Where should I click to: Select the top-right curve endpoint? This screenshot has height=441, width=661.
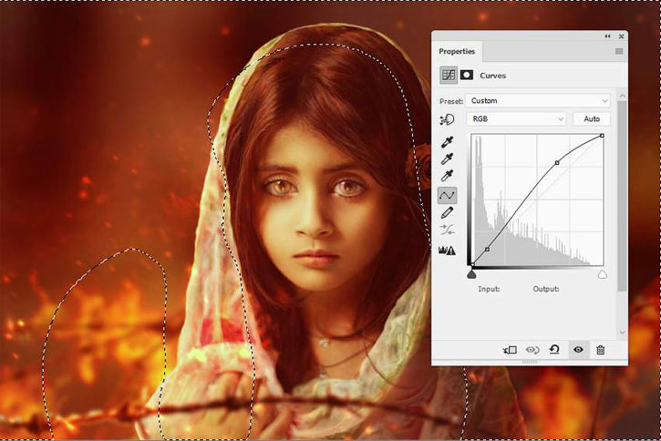click(x=602, y=136)
